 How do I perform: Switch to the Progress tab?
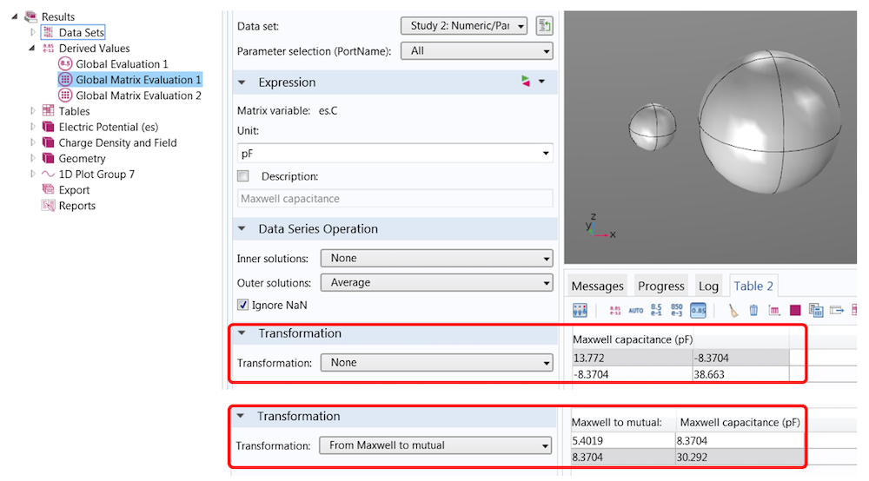(660, 287)
